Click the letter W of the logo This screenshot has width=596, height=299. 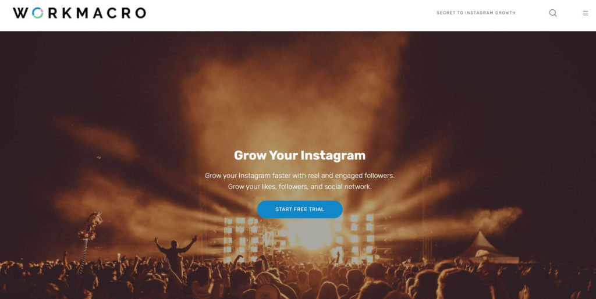tap(20, 13)
